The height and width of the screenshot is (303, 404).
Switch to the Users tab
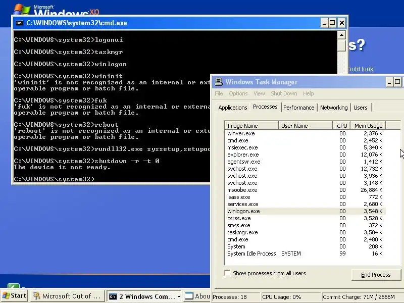point(360,108)
